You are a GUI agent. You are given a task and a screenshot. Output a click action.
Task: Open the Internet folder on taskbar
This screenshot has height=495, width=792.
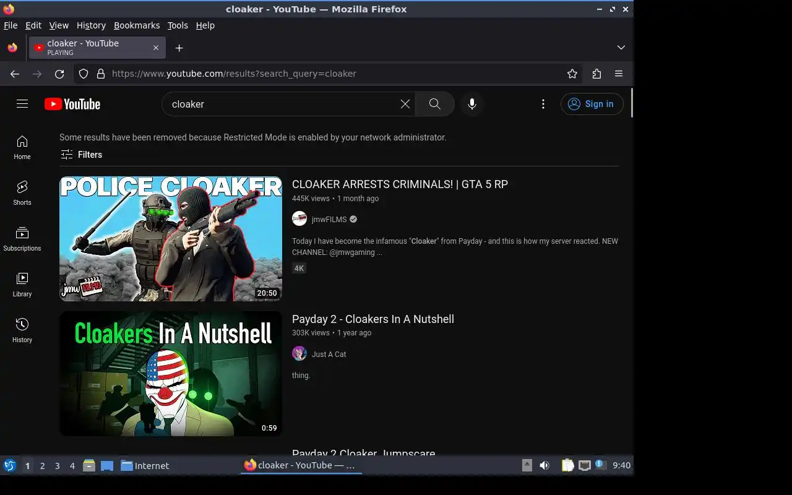pyautogui.click(x=145, y=465)
